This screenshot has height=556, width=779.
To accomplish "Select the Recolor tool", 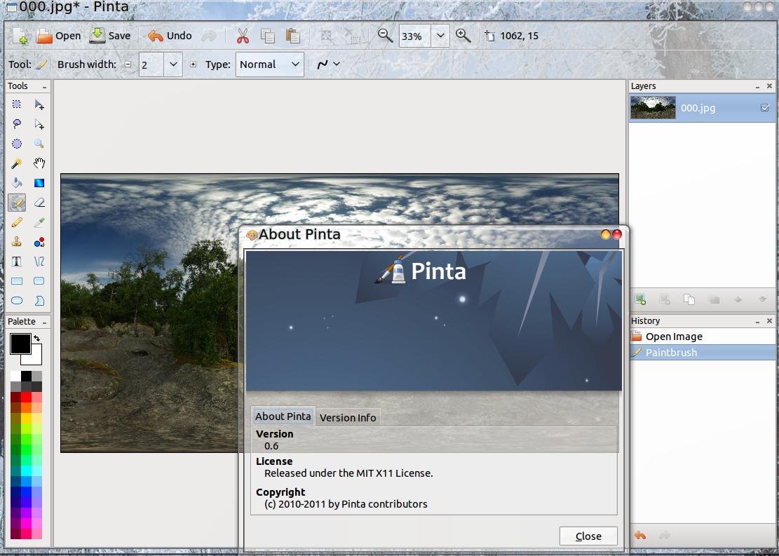I will pos(39,242).
